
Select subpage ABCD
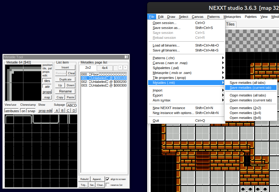72,105
